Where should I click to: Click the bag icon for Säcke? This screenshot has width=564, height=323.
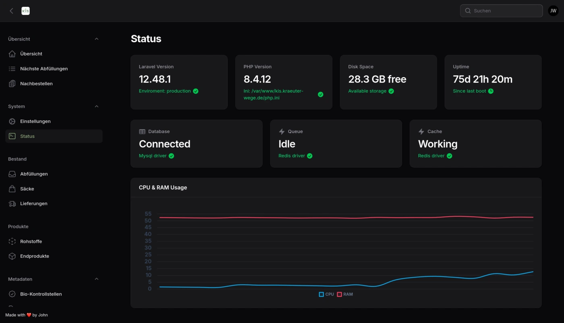tap(12, 189)
